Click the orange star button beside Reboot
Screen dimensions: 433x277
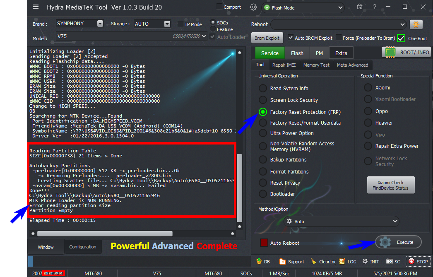416,24
